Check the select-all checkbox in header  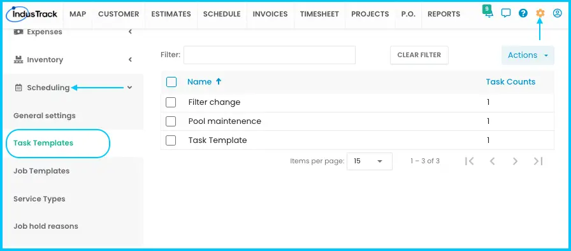(171, 82)
